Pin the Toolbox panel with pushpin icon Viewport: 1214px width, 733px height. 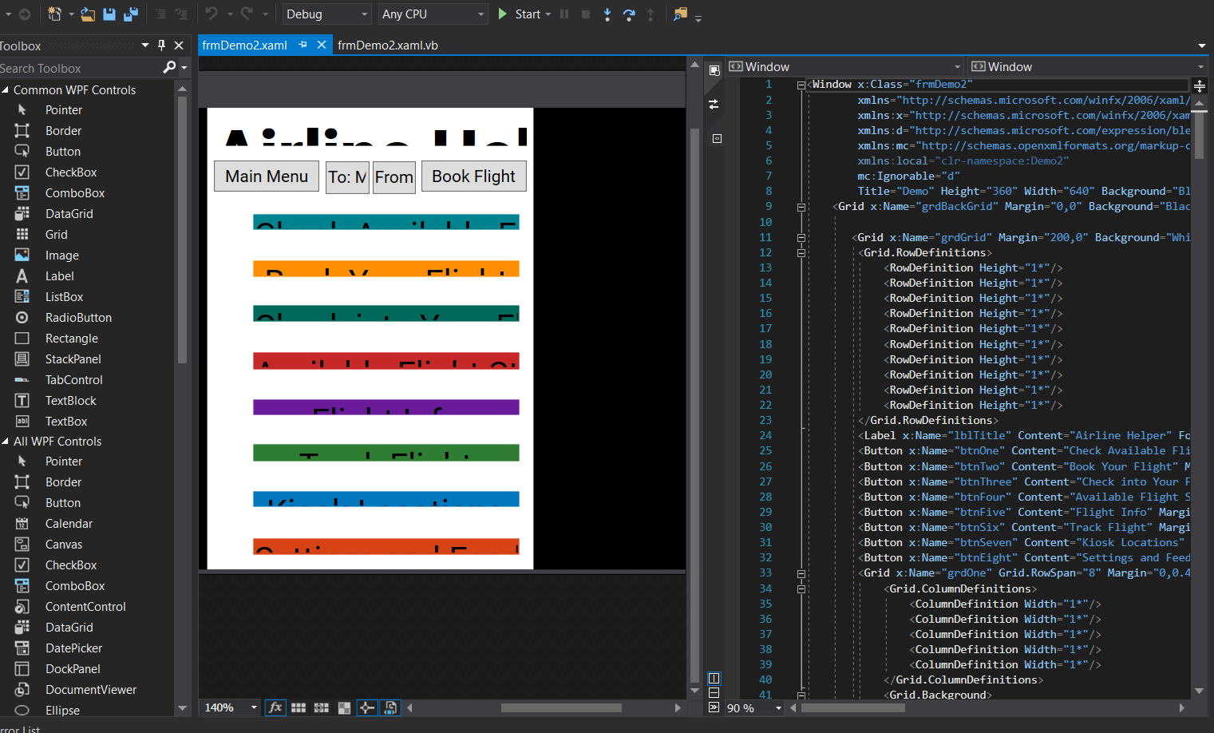click(x=161, y=46)
